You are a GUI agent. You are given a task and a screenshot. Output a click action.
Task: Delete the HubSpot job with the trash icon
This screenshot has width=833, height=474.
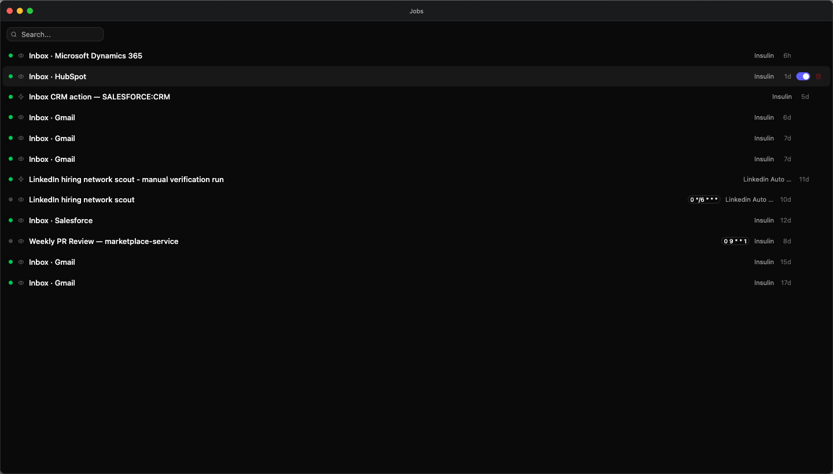coord(818,76)
